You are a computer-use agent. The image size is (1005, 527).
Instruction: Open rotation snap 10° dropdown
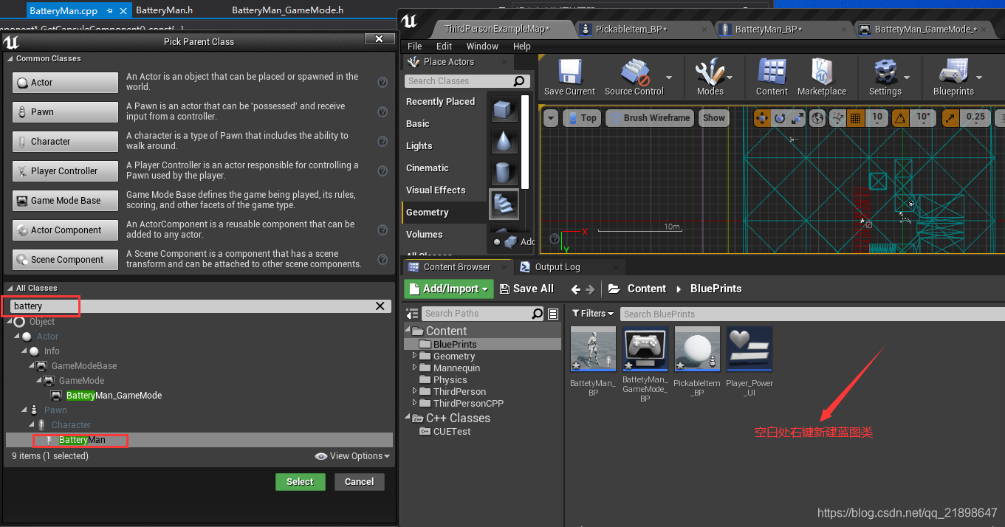(923, 117)
